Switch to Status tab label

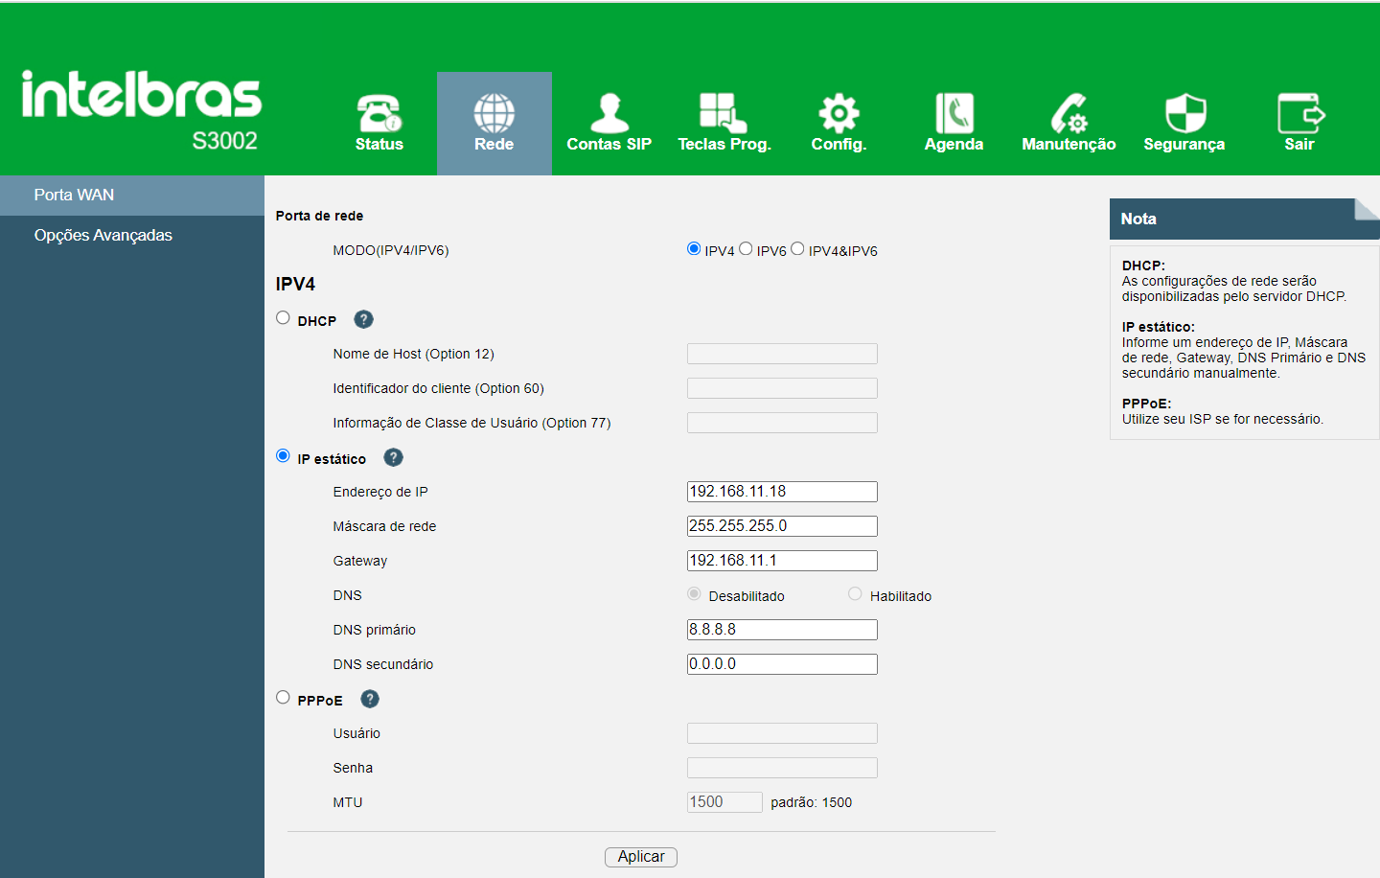coord(379,144)
